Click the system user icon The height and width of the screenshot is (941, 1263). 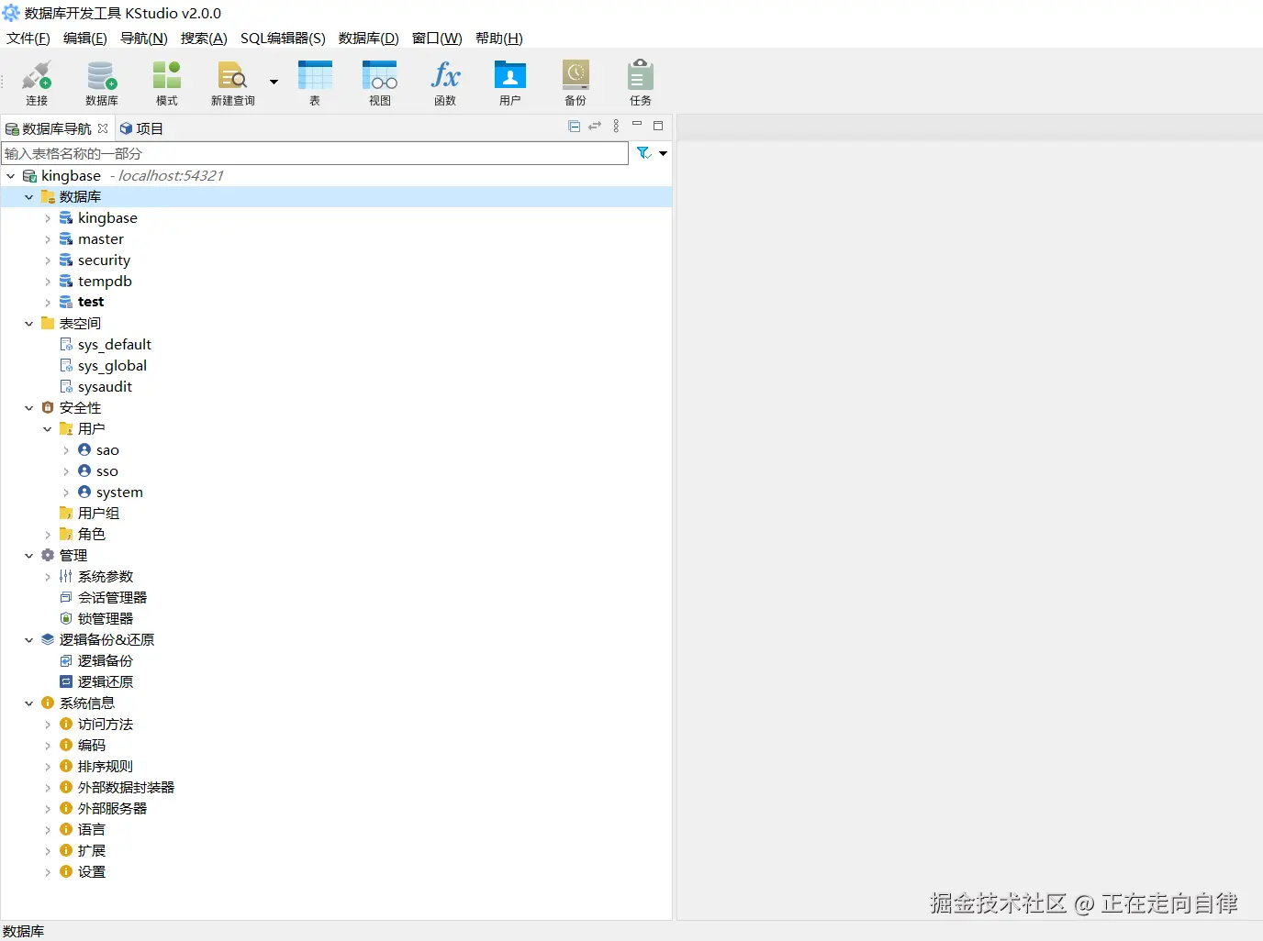84,492
